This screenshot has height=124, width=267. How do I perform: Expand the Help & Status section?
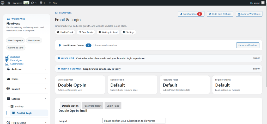point(27,122)
